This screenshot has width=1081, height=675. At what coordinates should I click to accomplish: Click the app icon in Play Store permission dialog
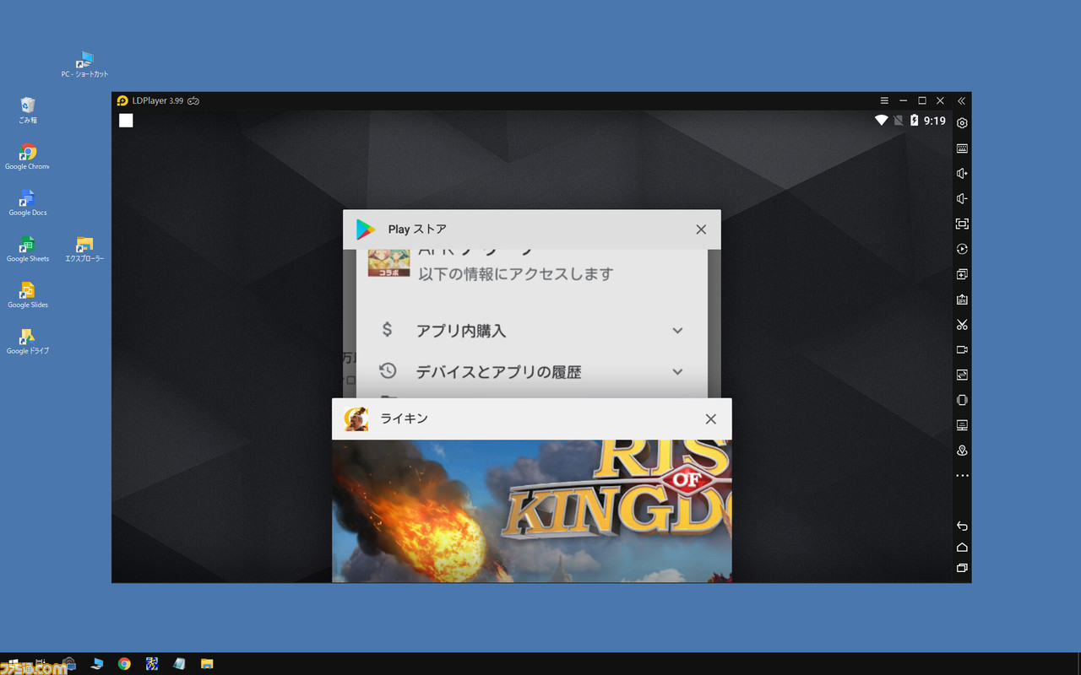pyautogui.click(x=389, y=262)
